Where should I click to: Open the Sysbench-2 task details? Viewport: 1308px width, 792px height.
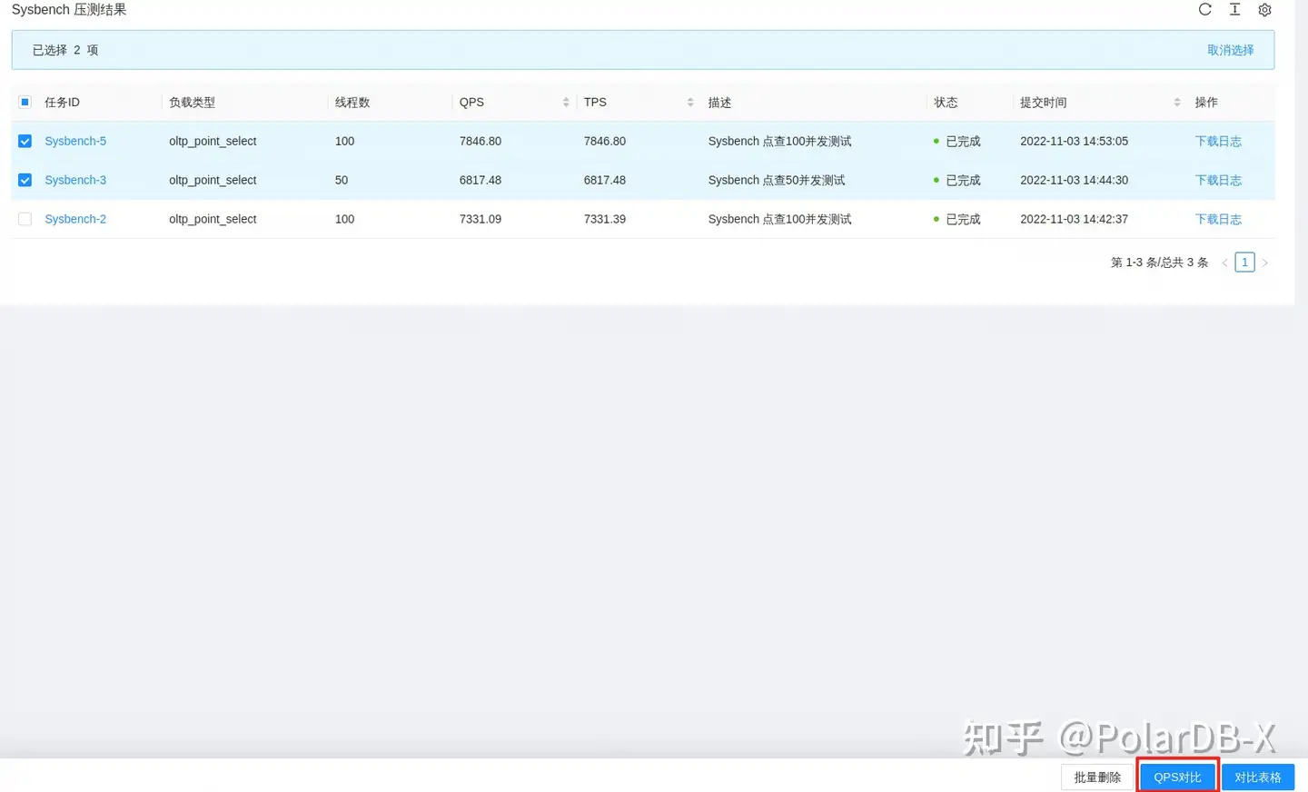pyautogui.click(x=75, y=219)
